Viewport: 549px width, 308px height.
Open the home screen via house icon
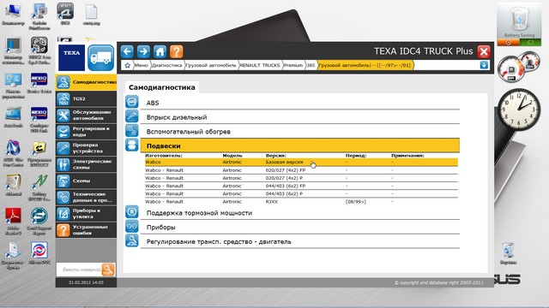[160, 51]
